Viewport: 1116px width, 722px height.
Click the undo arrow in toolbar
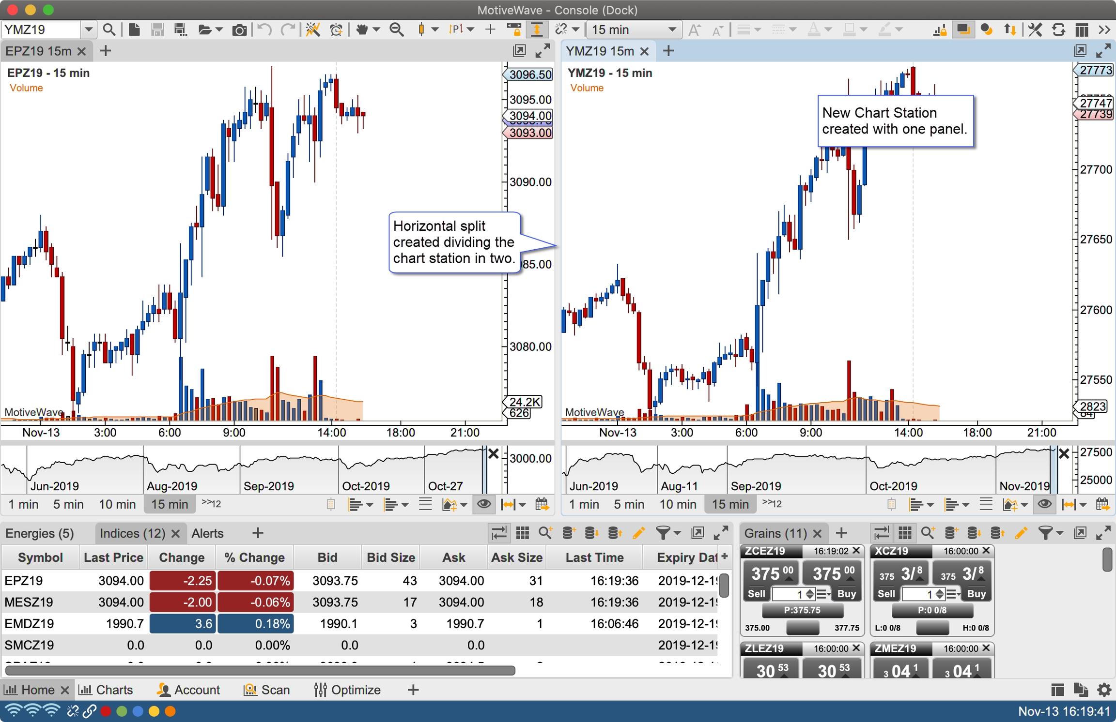click(264, 30)
